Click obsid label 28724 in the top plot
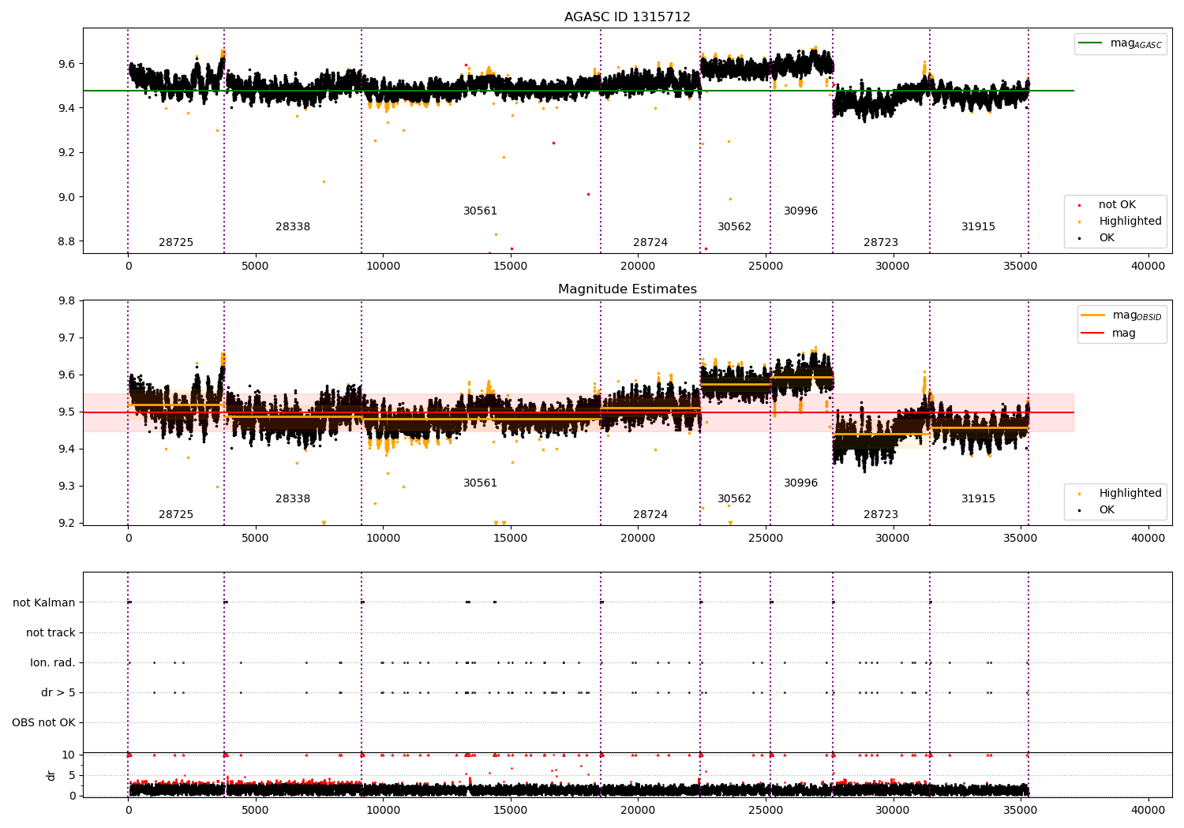Screen dimensions: 1184x828 pos(650,242)
